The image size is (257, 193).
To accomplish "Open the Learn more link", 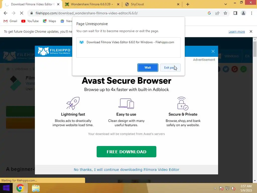I will click(237, 31).
